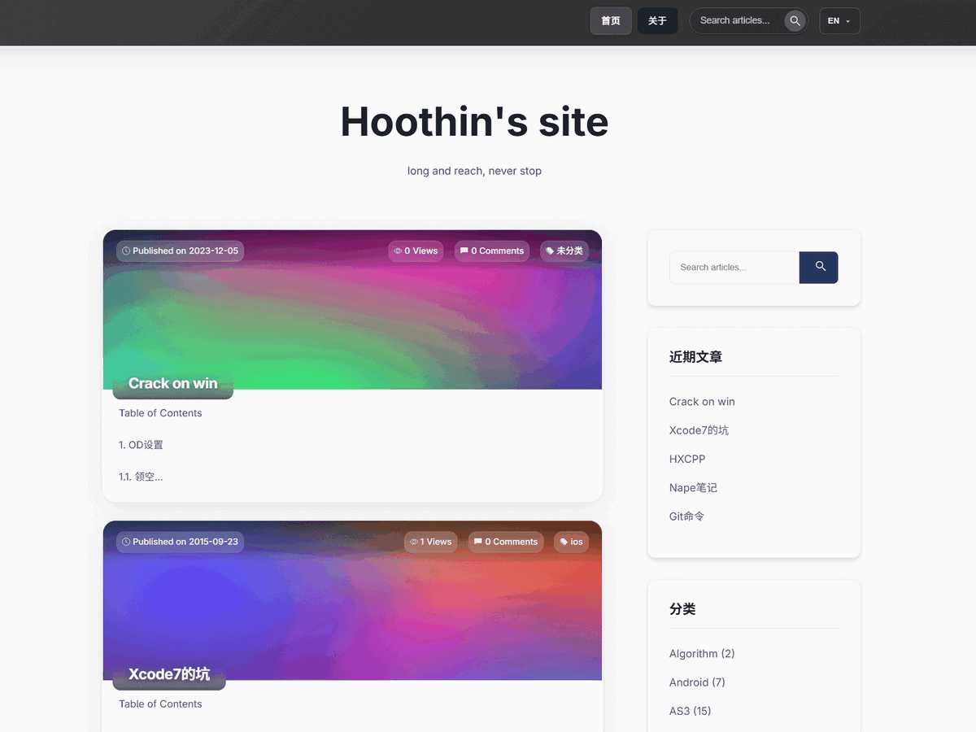The width and height of the screenshot is (976, 732).
Task: Open the AS3 (15) category link
Action: coord(691,711)
